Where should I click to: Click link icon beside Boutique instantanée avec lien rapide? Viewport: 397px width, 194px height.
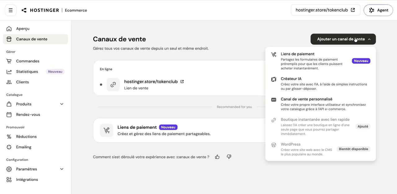274,120
